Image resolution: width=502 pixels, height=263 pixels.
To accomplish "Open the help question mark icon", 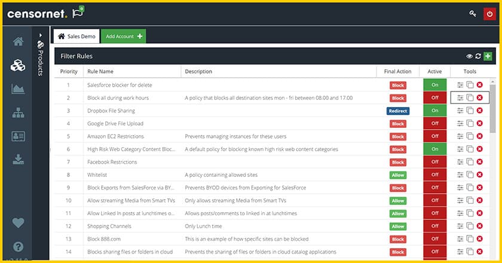I will click(x=19, y=247).
